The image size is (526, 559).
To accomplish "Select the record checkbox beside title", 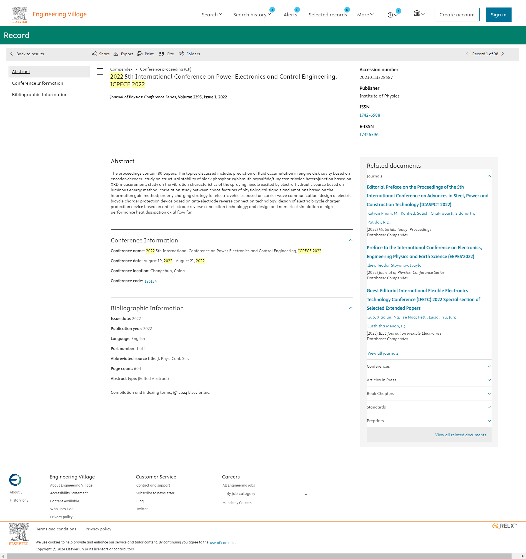I will 100,72.
